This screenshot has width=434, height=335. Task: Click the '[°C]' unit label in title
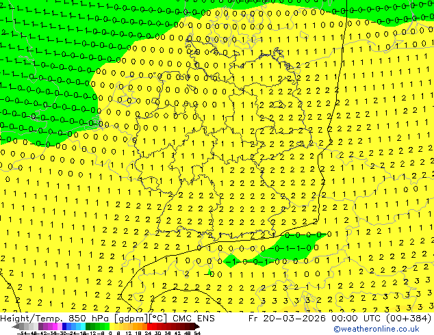[158, 319]
